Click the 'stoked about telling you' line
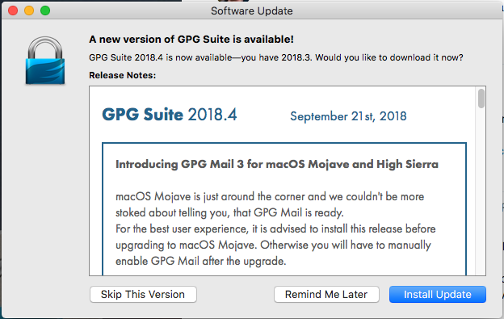This screenshot has width=504, height=319. pos(229,212)
